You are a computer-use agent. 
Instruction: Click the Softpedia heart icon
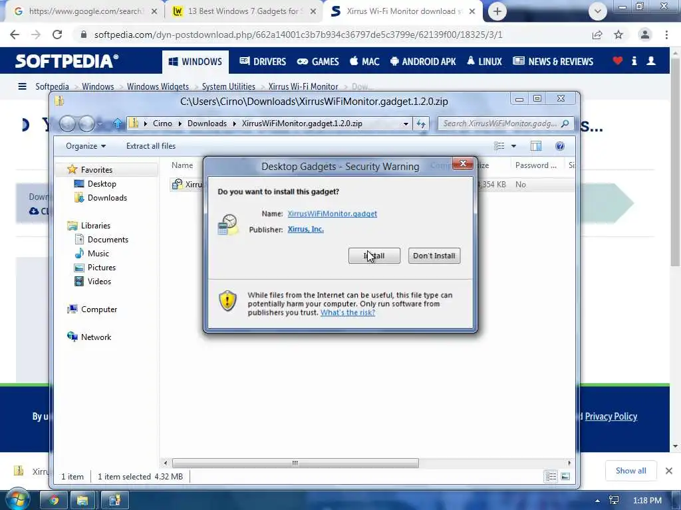(618, 60)
